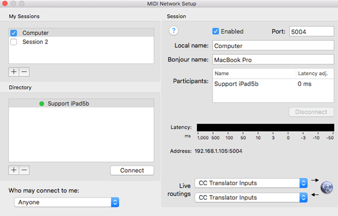Uncheck the Computer session checkbox

[13, 33]
